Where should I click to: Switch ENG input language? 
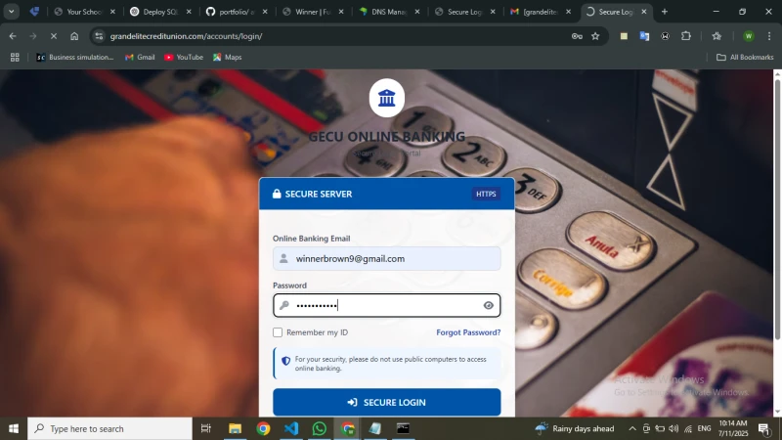click(x=704, y=428)
